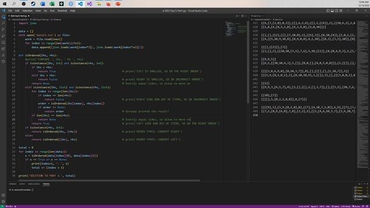This screenshot has width=370, height=208.
Task: Open the launch profile dropdown beside Run button
Action: (239, 16)
